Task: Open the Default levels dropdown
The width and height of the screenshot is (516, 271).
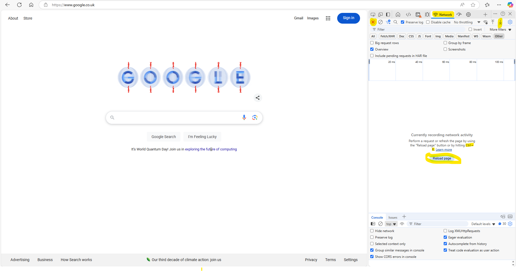Action: (x=483, y=224)
